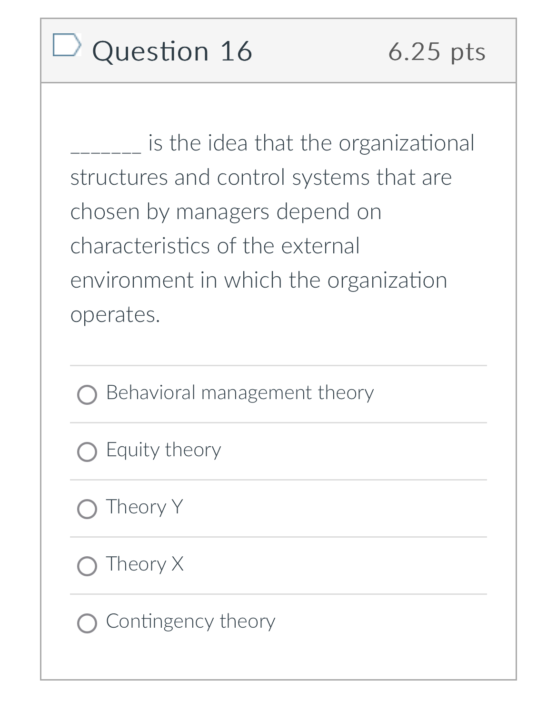
Task: Click the Behavioral management theory label text
Action: click(239, 393)
